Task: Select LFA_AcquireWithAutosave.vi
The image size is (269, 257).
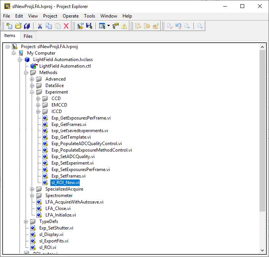Action: click(74, 202)
